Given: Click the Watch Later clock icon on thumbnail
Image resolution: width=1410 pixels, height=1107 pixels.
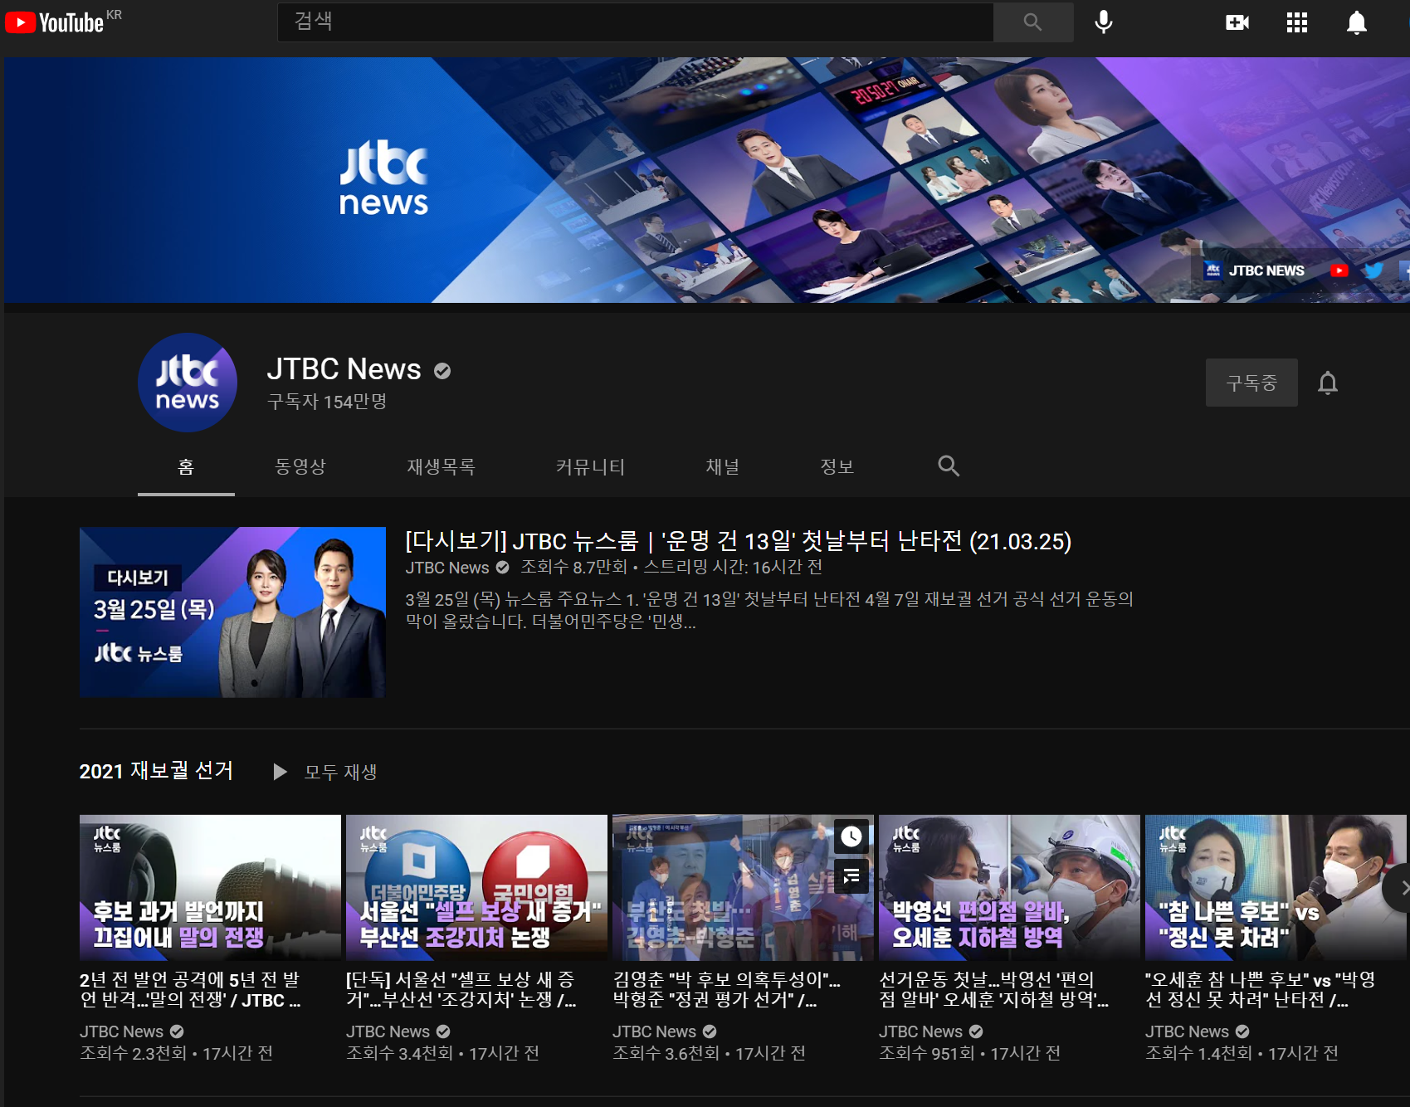Looking at the screenshot, I should click(851, 836).
